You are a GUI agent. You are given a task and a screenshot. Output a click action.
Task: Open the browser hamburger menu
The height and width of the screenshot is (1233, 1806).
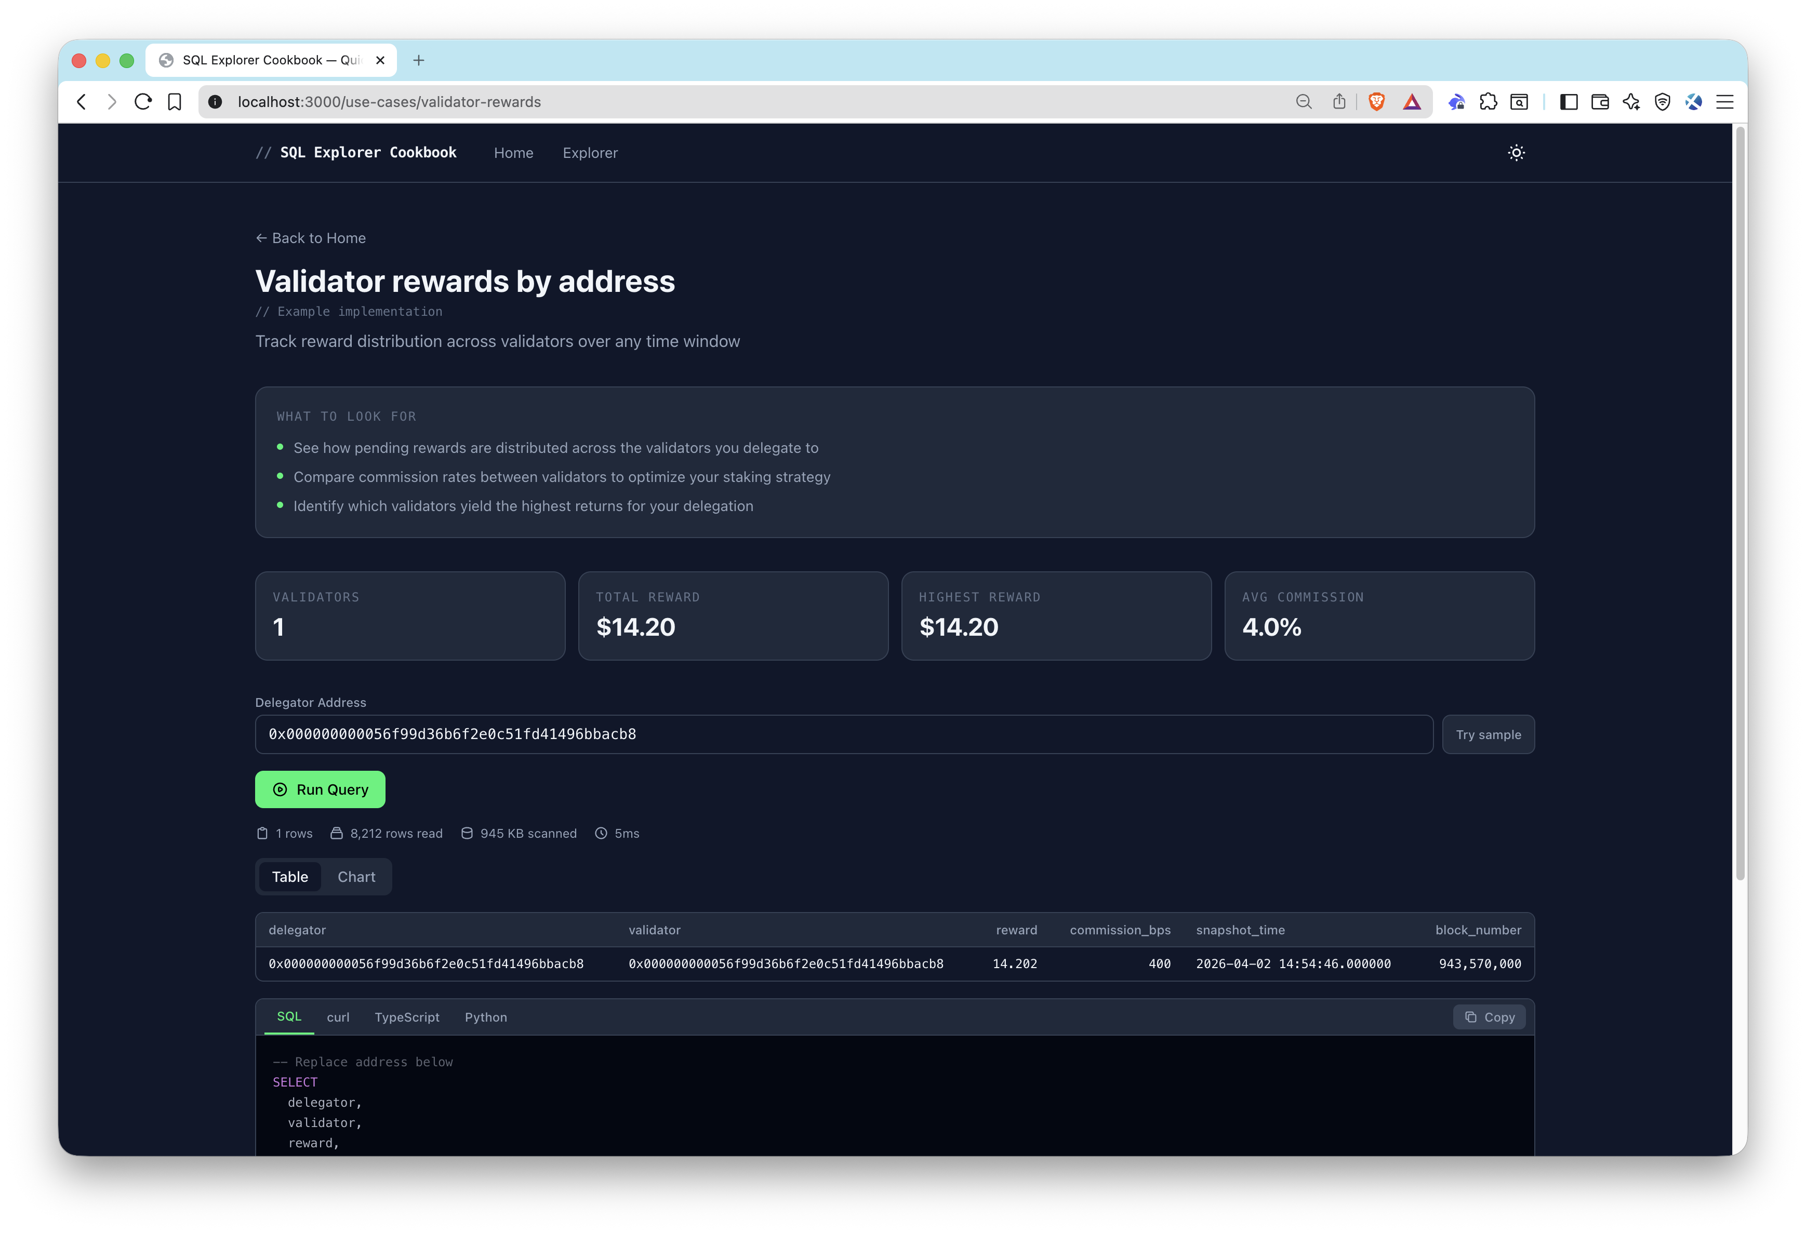[1724, 102]
